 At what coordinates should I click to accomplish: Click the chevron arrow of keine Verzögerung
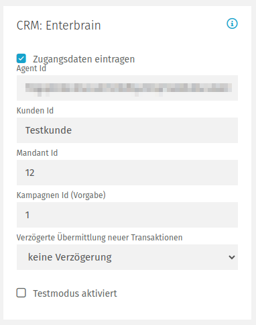tap(232, 257)
